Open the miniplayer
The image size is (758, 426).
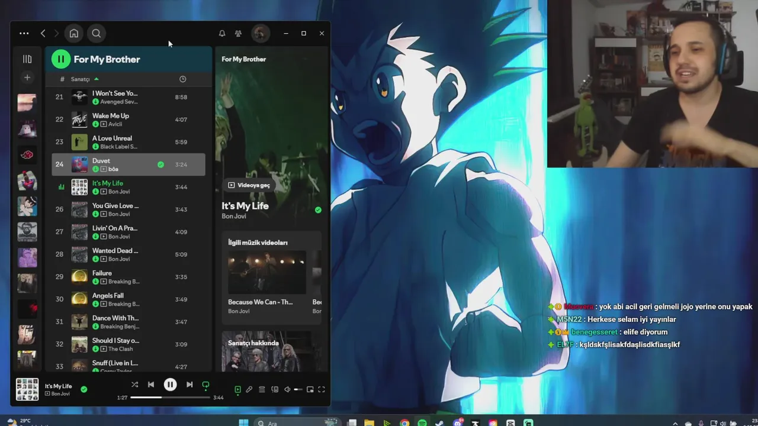click(x=310, y=389)
